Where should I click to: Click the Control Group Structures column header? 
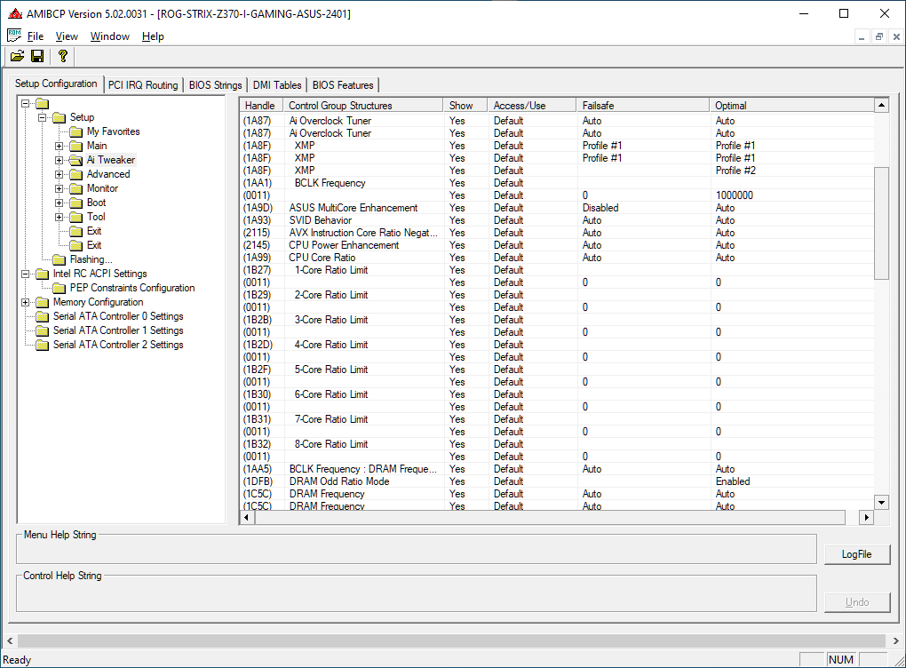tap(363, 106)
